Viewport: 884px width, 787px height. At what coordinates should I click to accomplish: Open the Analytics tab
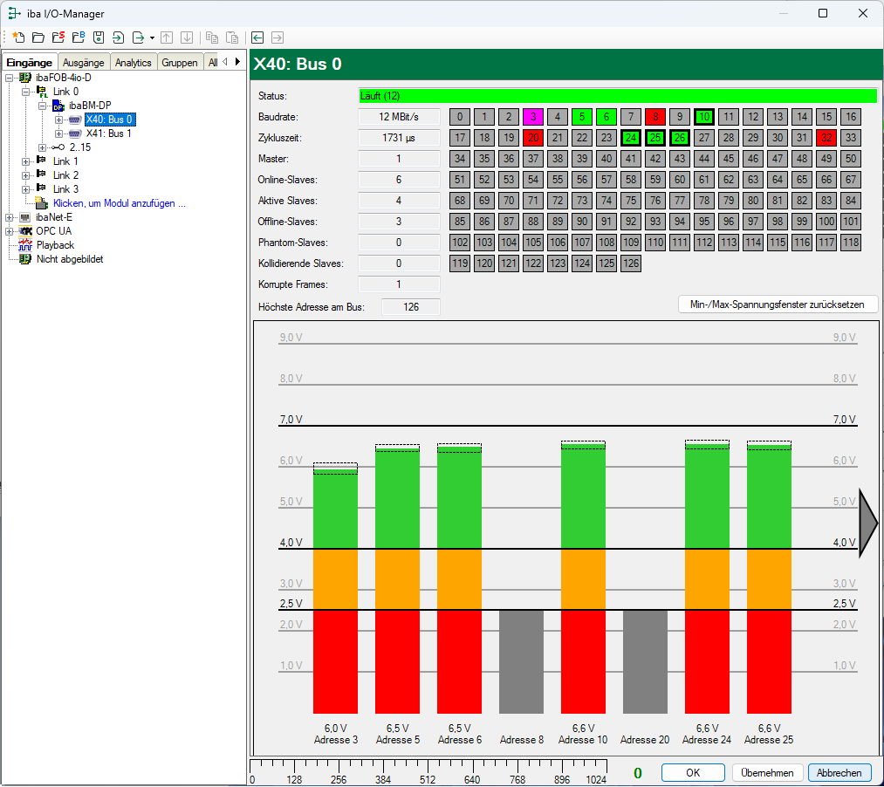point(133,63)
